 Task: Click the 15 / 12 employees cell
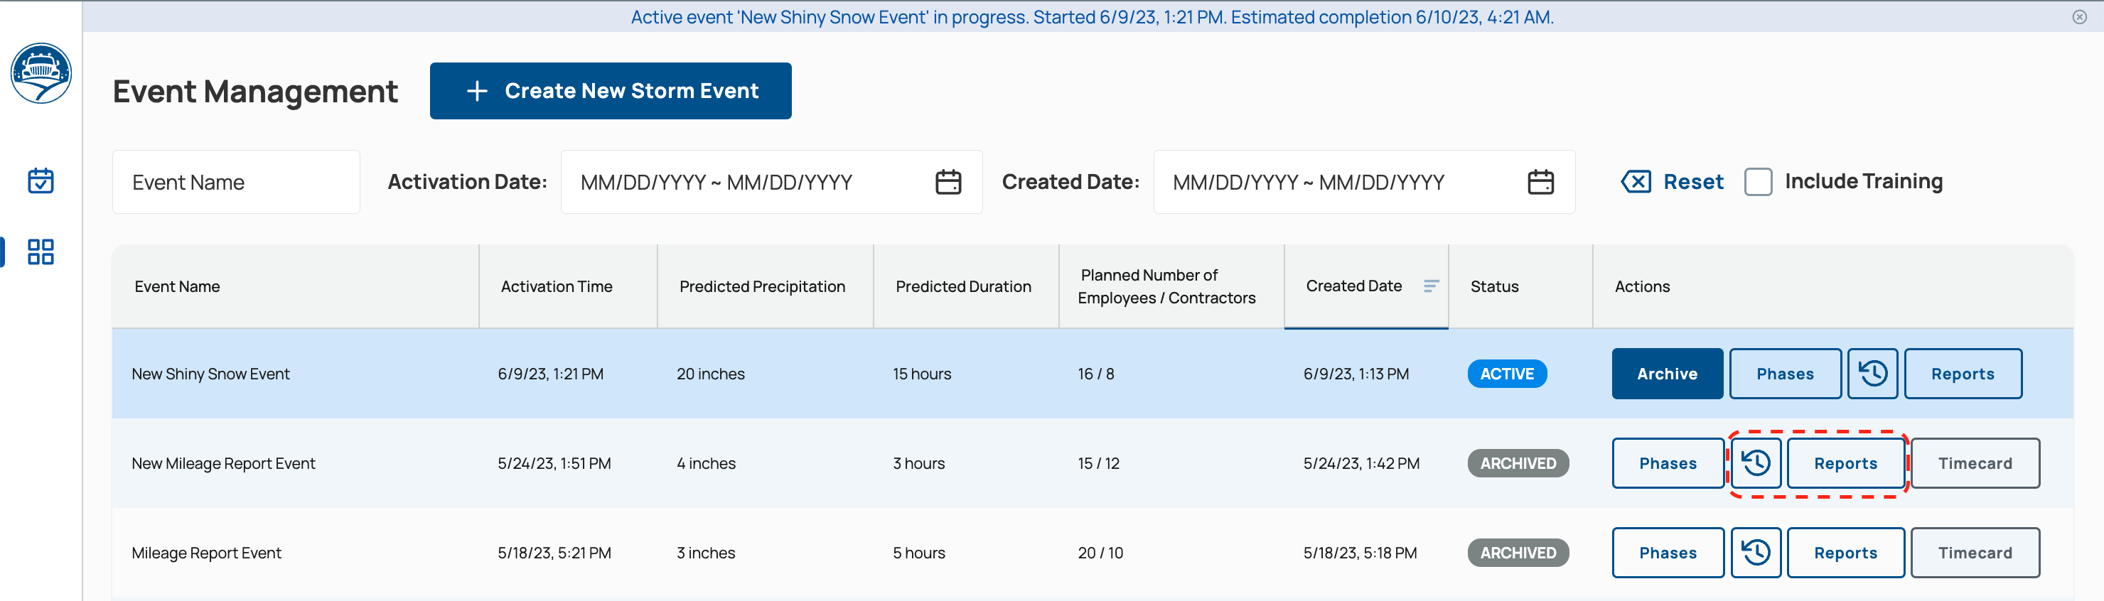point(1098,464)
